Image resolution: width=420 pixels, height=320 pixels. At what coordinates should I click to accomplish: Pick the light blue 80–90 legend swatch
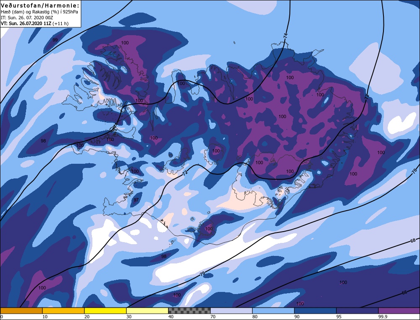(273, 310)
